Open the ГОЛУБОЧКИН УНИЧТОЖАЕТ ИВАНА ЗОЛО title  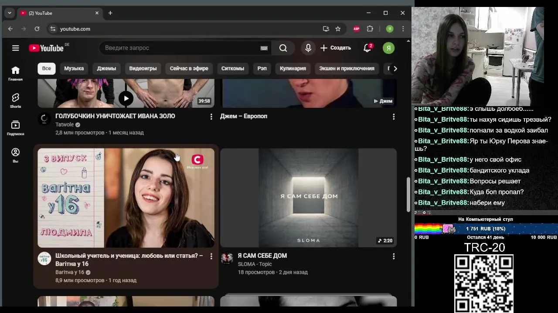point(115,116)
